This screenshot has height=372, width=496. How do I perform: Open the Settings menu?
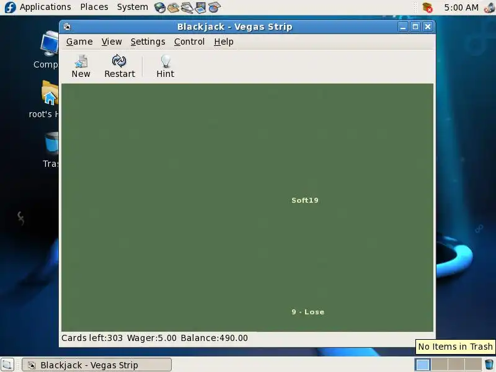coord(148,42)
